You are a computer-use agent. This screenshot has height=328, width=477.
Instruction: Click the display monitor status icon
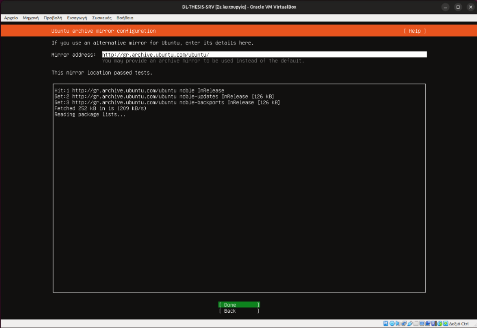pyautogui.click(x=422, y=324)
